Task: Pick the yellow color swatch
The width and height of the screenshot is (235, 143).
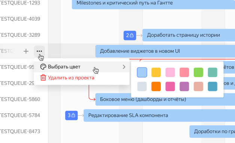Action: [156, 72]
